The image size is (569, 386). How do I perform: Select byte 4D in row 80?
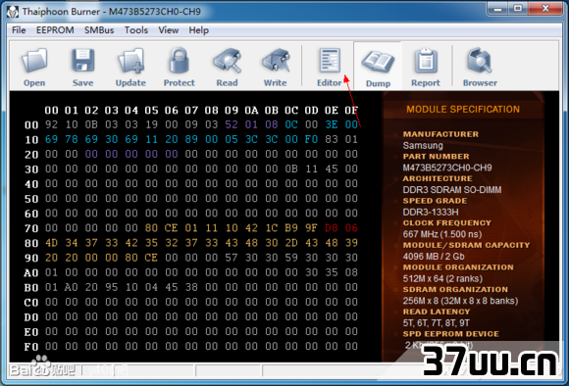pyautogui.click(x=52, y=243)
